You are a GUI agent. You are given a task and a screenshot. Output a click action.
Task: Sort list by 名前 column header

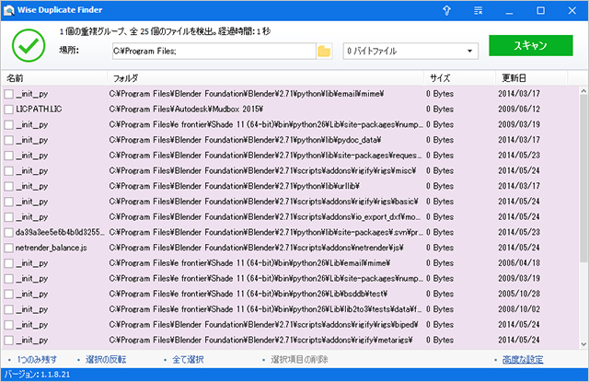pyautogui.click(x=54, y=78)
